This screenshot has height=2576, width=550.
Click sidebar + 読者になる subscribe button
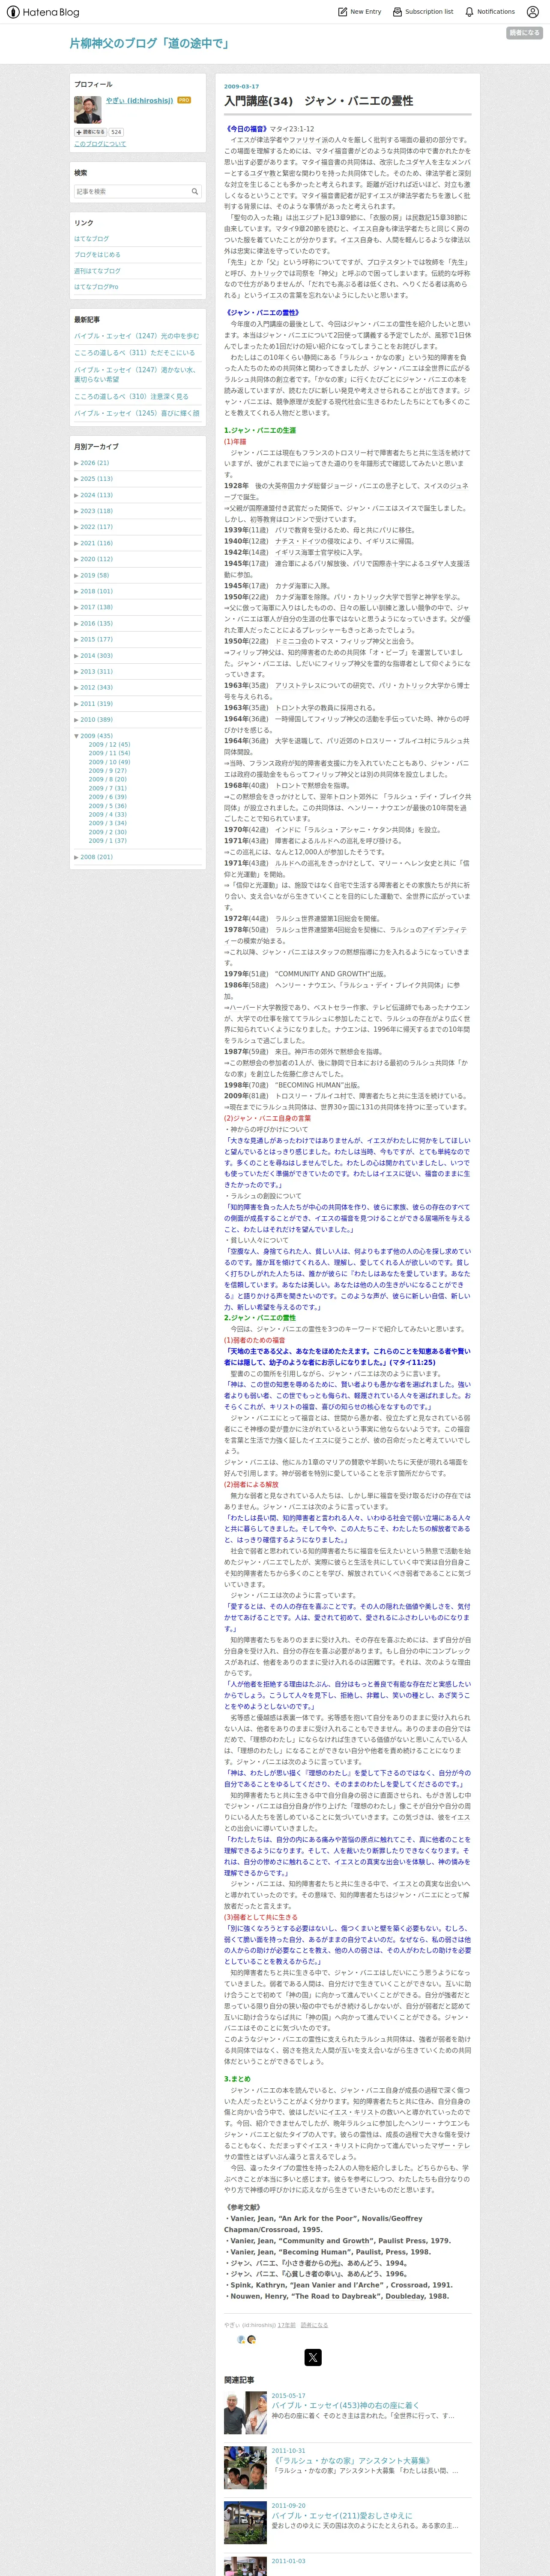90,132
